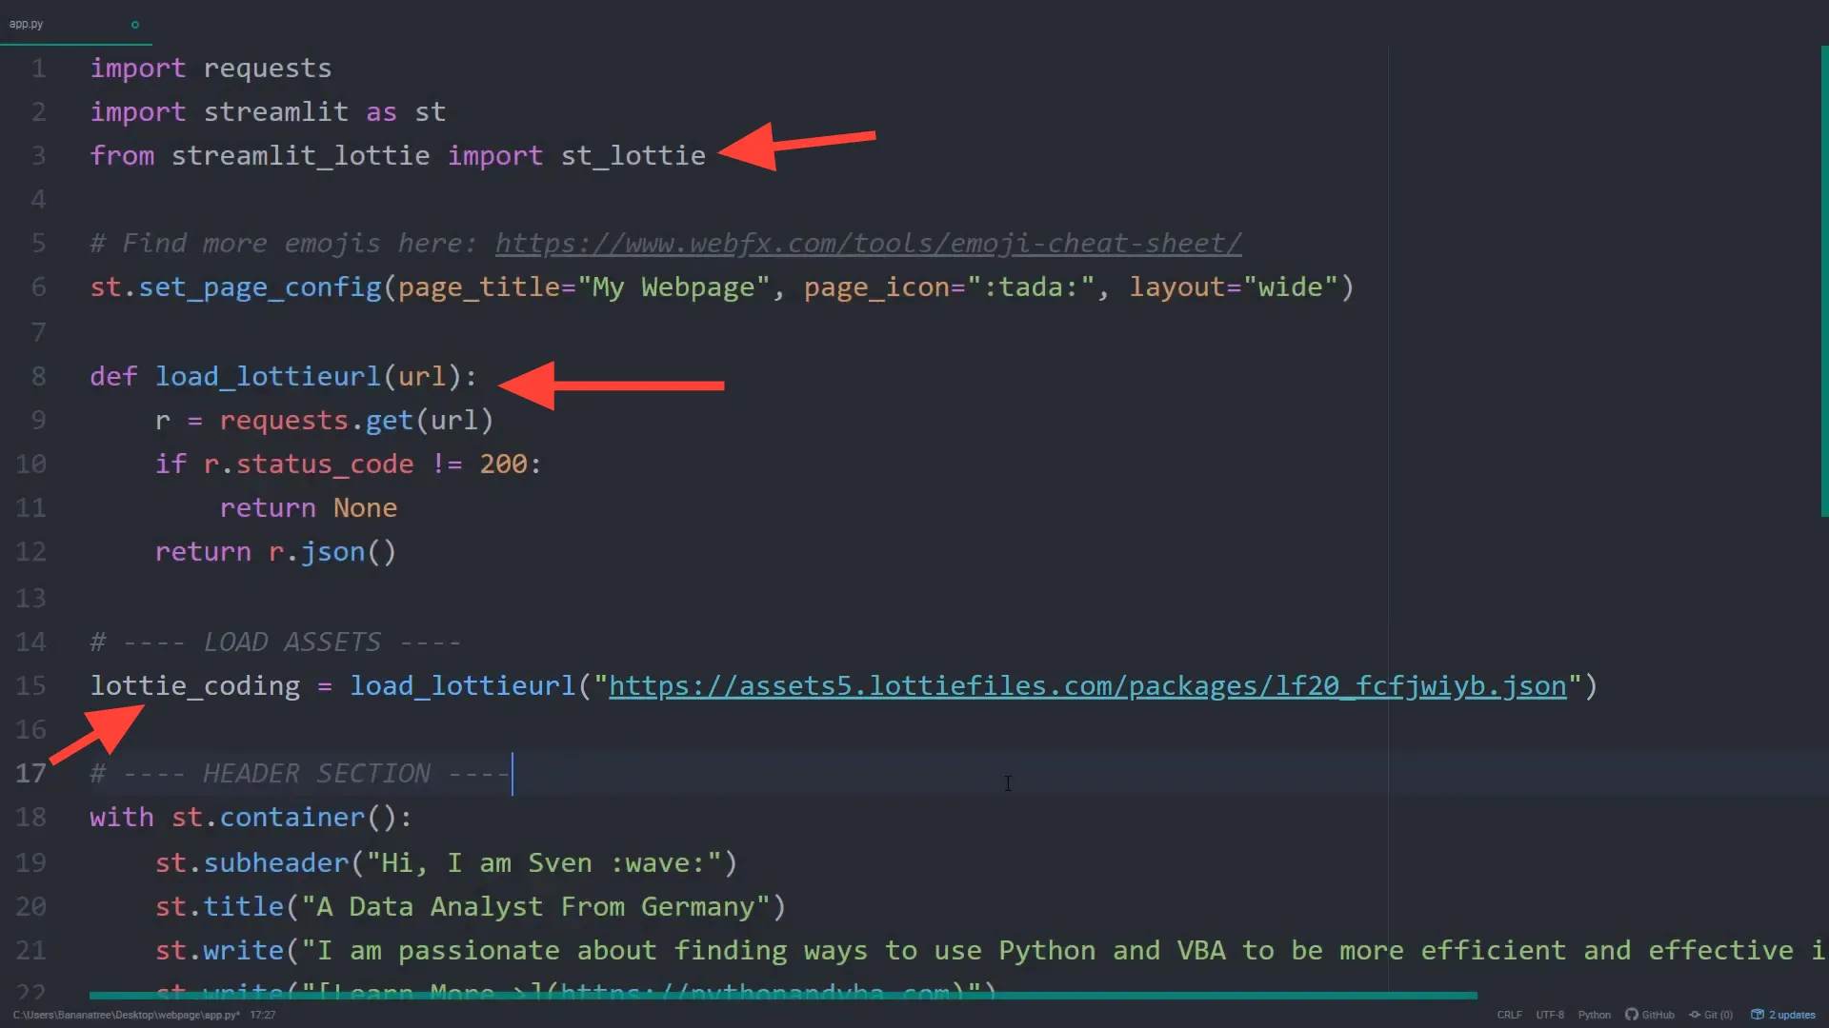Click the vertical scrollbar thumb
The height and width of the screenshot is (1028, 1829).
pyautogui.click(x=1823, y=281)
